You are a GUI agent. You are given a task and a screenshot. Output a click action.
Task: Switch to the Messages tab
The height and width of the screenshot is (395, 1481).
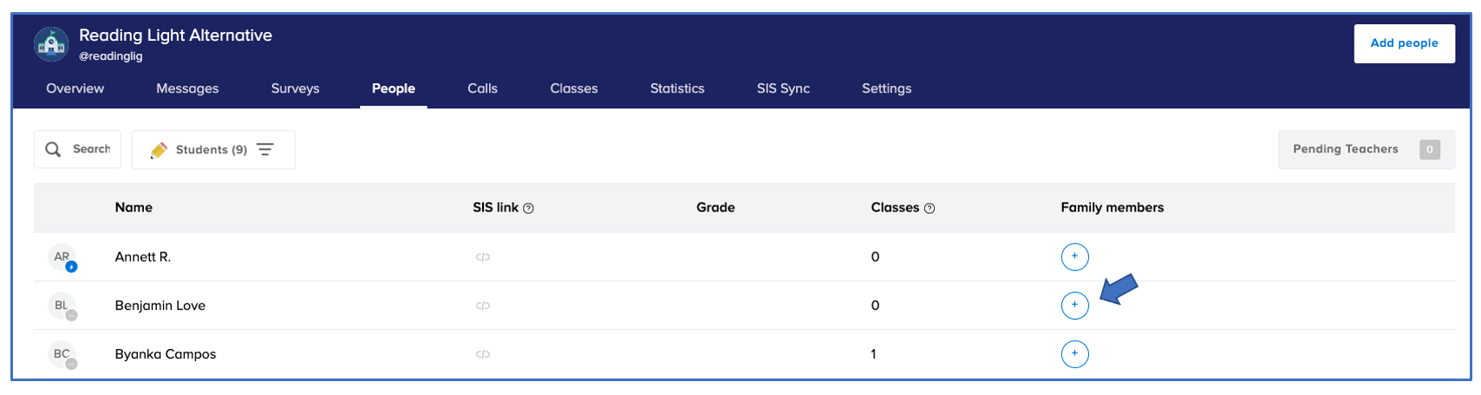187,88
